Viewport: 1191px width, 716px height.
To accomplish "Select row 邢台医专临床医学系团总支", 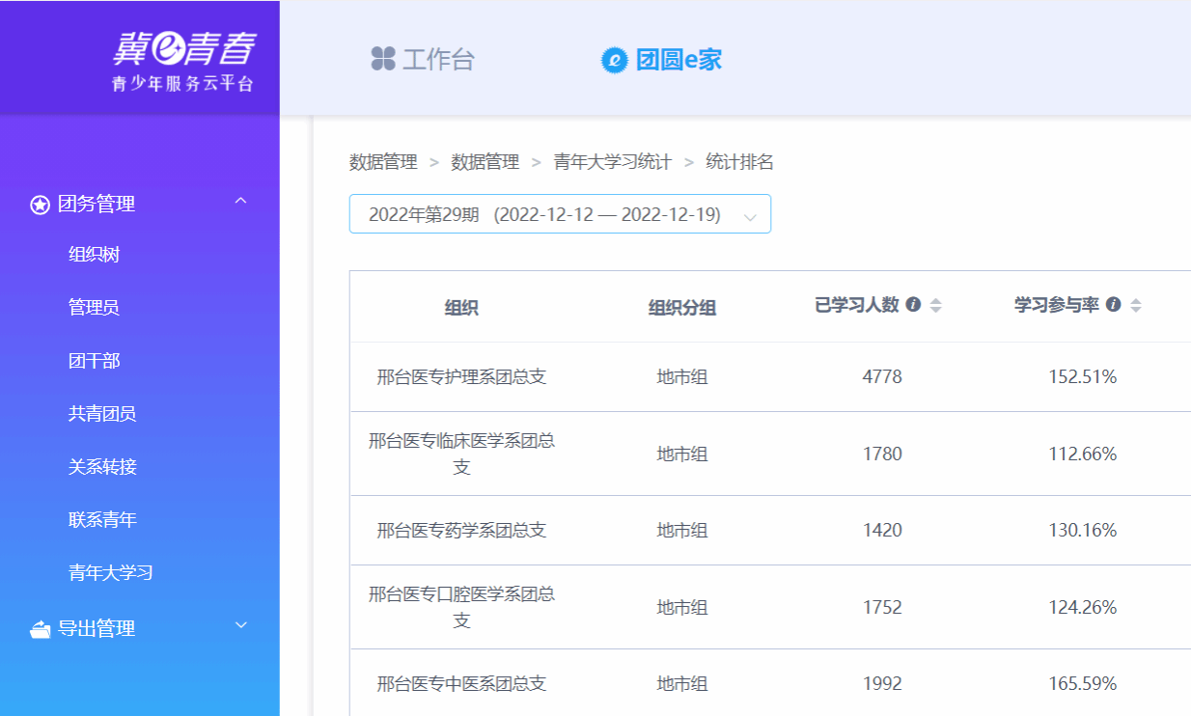I will tap(770, 454).
